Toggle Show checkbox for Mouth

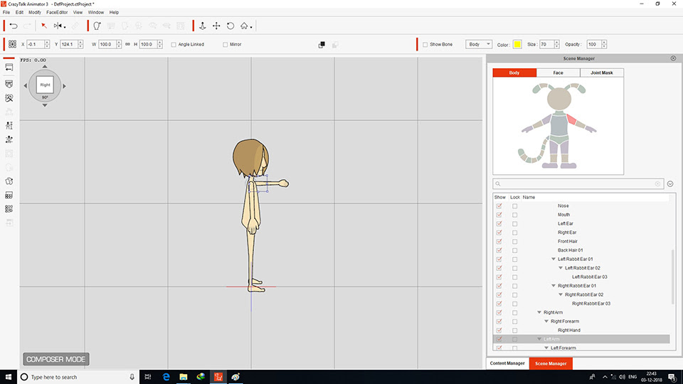[x=499, y=215]
